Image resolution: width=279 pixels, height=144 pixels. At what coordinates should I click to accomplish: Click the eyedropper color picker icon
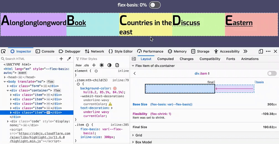pyautogui.click(x=69, y=59)
